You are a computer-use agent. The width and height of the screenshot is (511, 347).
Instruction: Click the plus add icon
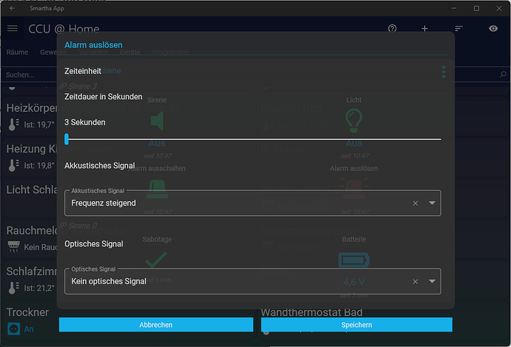click(425, 28)
